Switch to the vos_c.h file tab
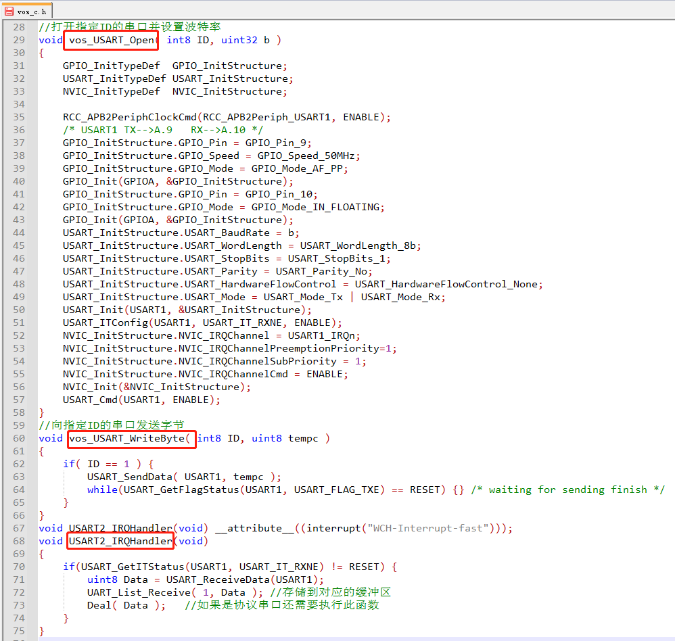 26,10
